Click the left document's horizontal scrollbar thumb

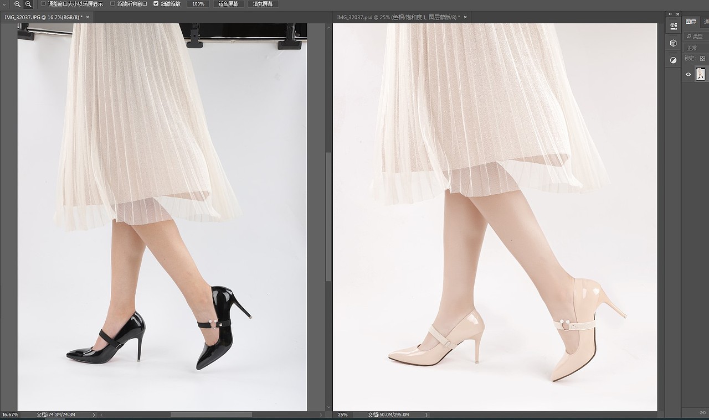coord(211,414)
